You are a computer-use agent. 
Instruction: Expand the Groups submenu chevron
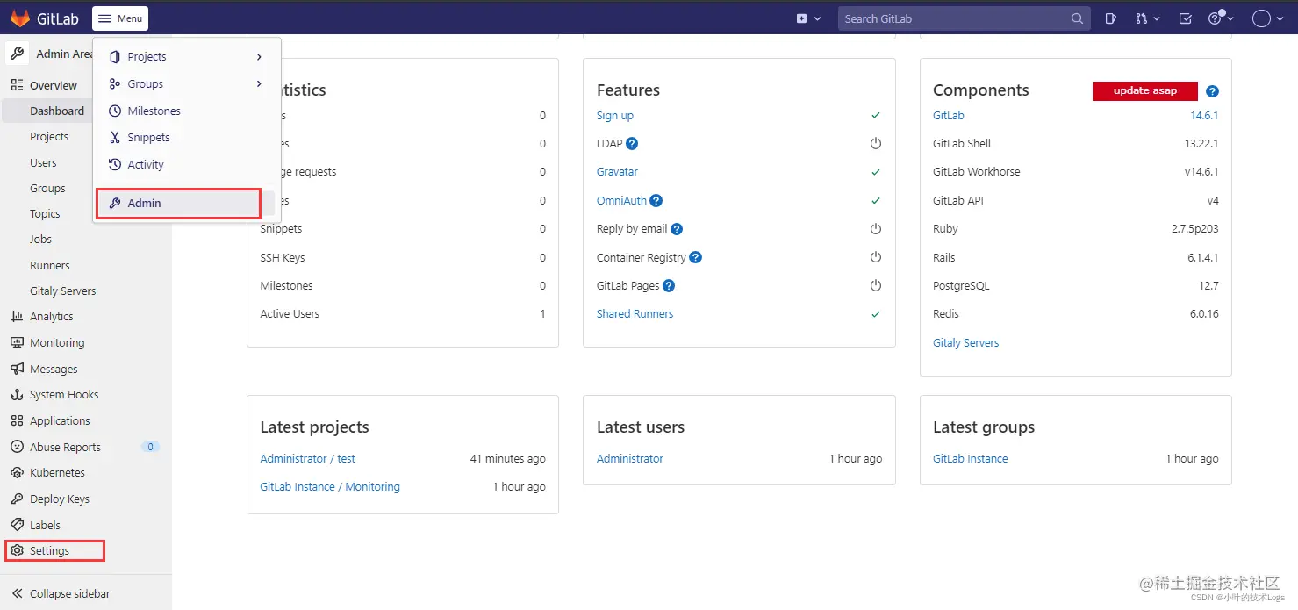tap(259, 83)
